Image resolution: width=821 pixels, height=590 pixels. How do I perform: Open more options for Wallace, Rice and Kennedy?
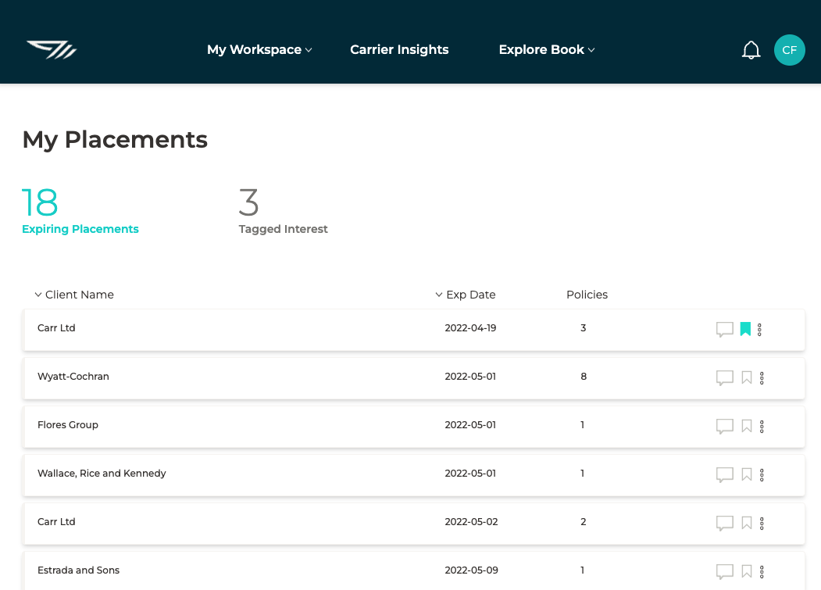coord(762,475)
